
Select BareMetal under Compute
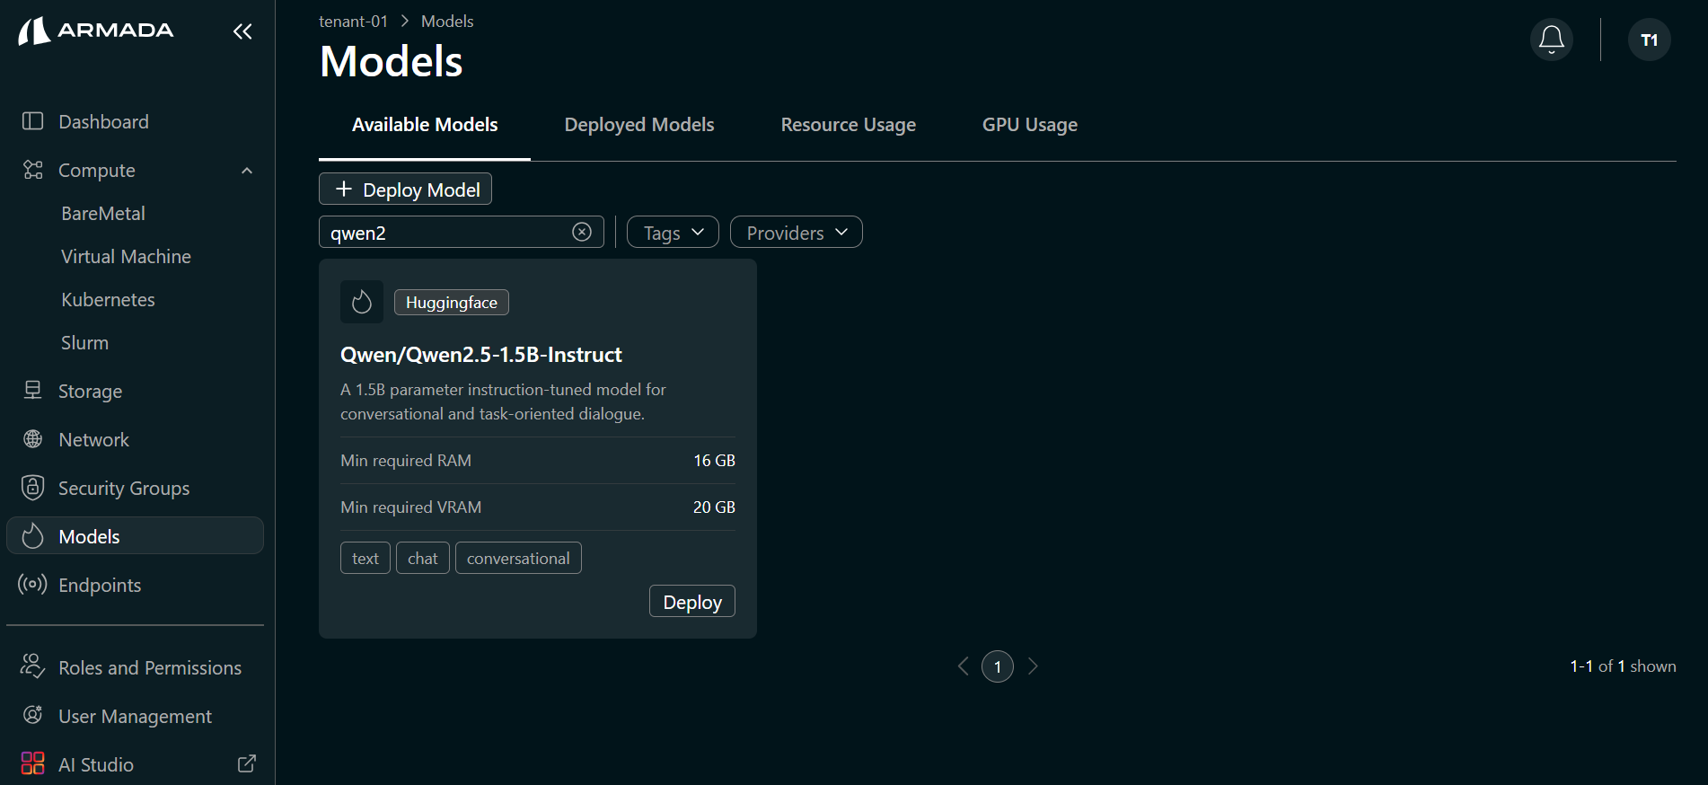tap(103, 214)
